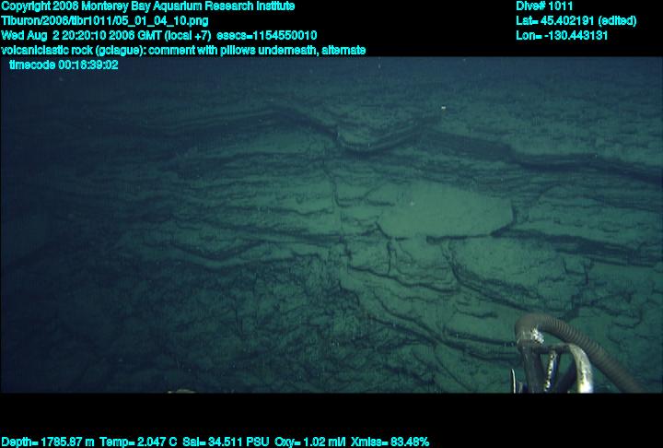This screenshot has width=663, height=448.
Task: Click the volcaniclastic rock annotation comment
Action: tap(184, 50)
